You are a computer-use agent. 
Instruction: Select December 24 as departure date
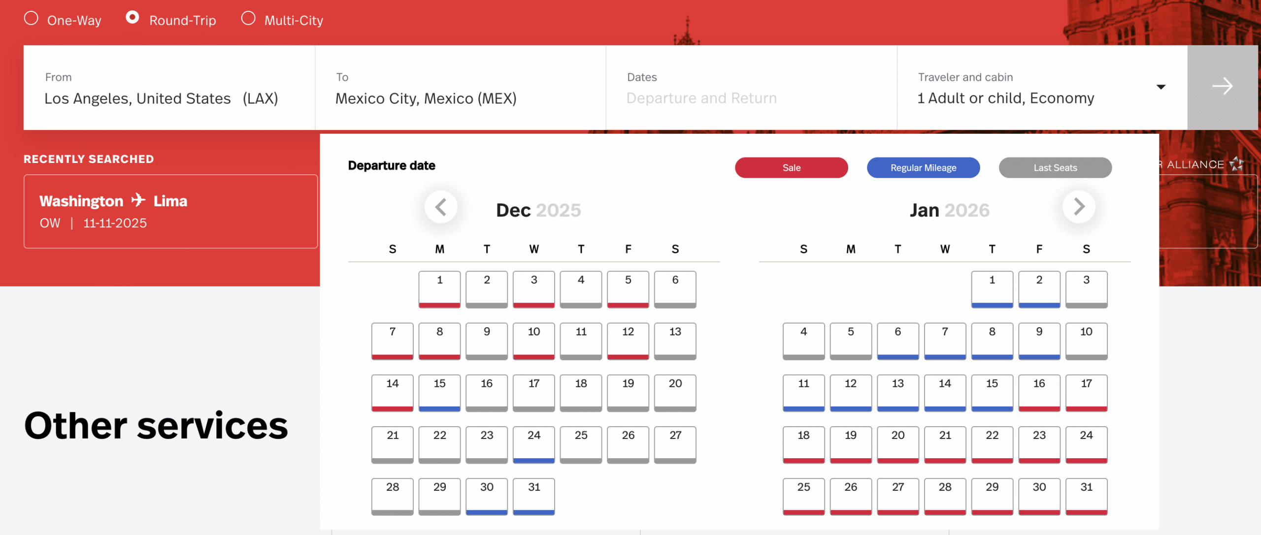[533, 444]
